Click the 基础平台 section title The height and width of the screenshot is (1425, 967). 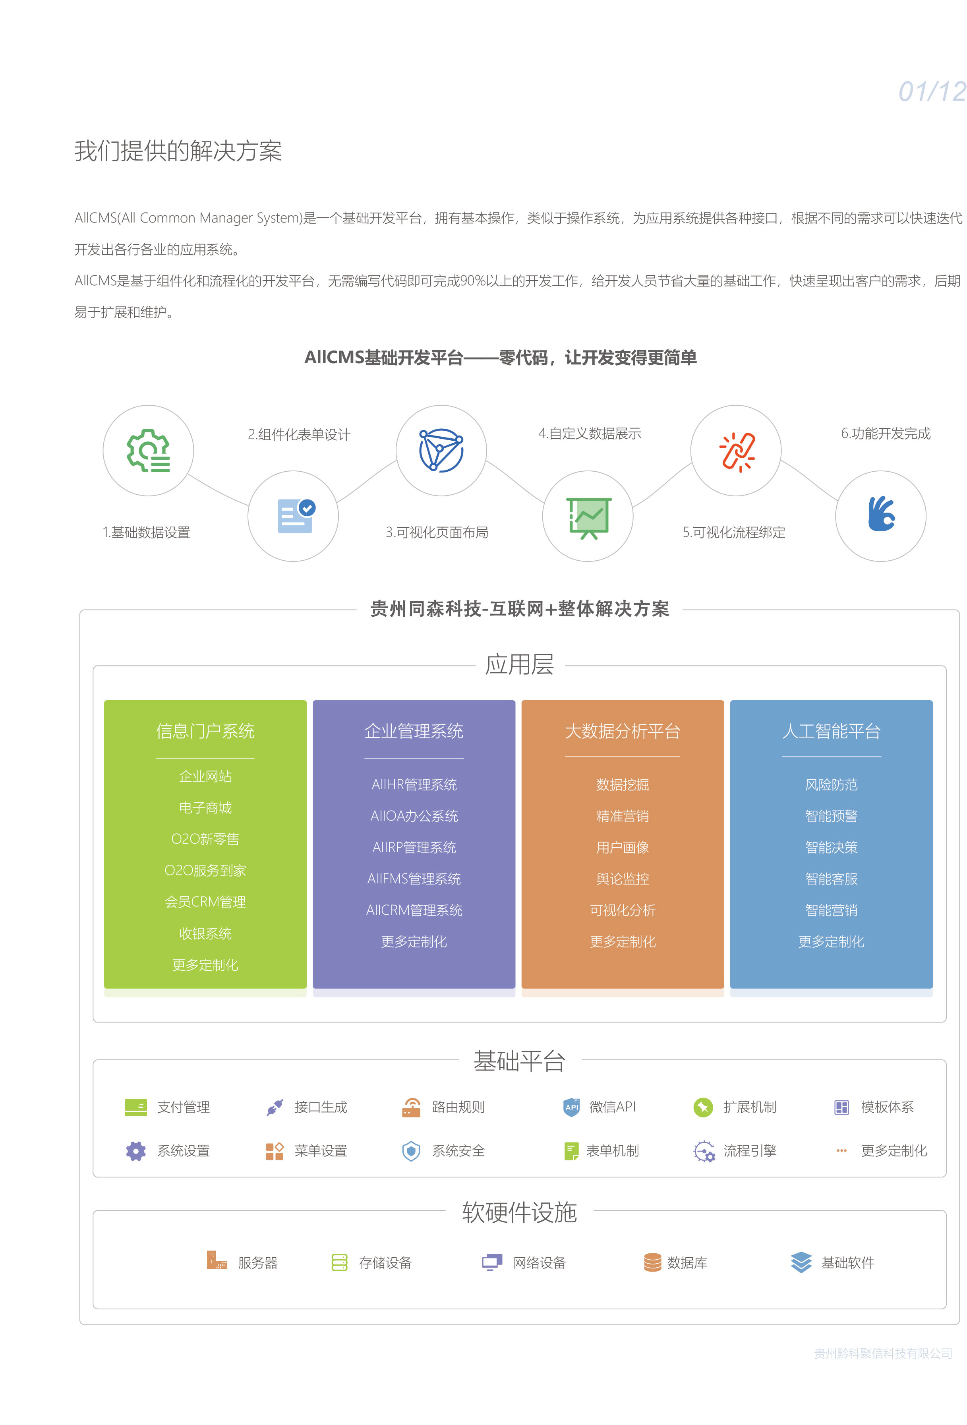tap(519, 1061)
